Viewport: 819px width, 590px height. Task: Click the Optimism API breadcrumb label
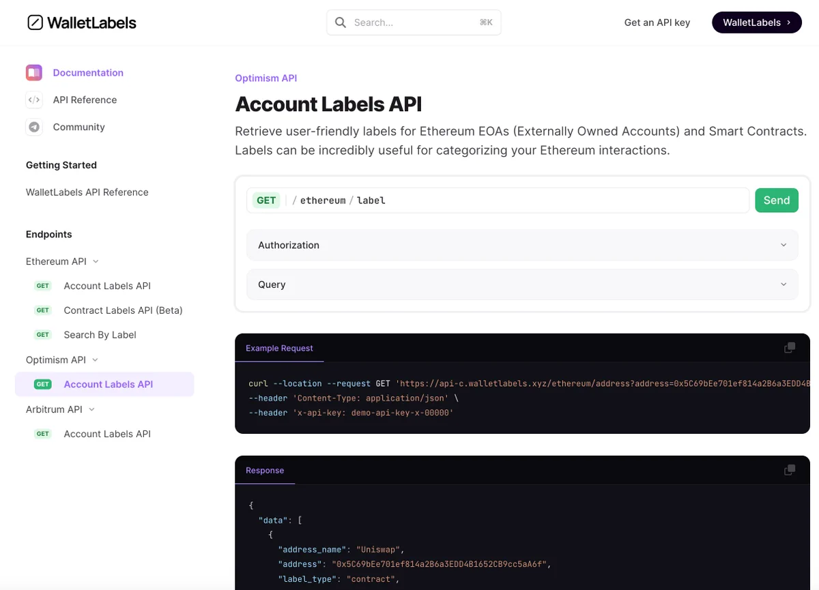tap(265, 78)
